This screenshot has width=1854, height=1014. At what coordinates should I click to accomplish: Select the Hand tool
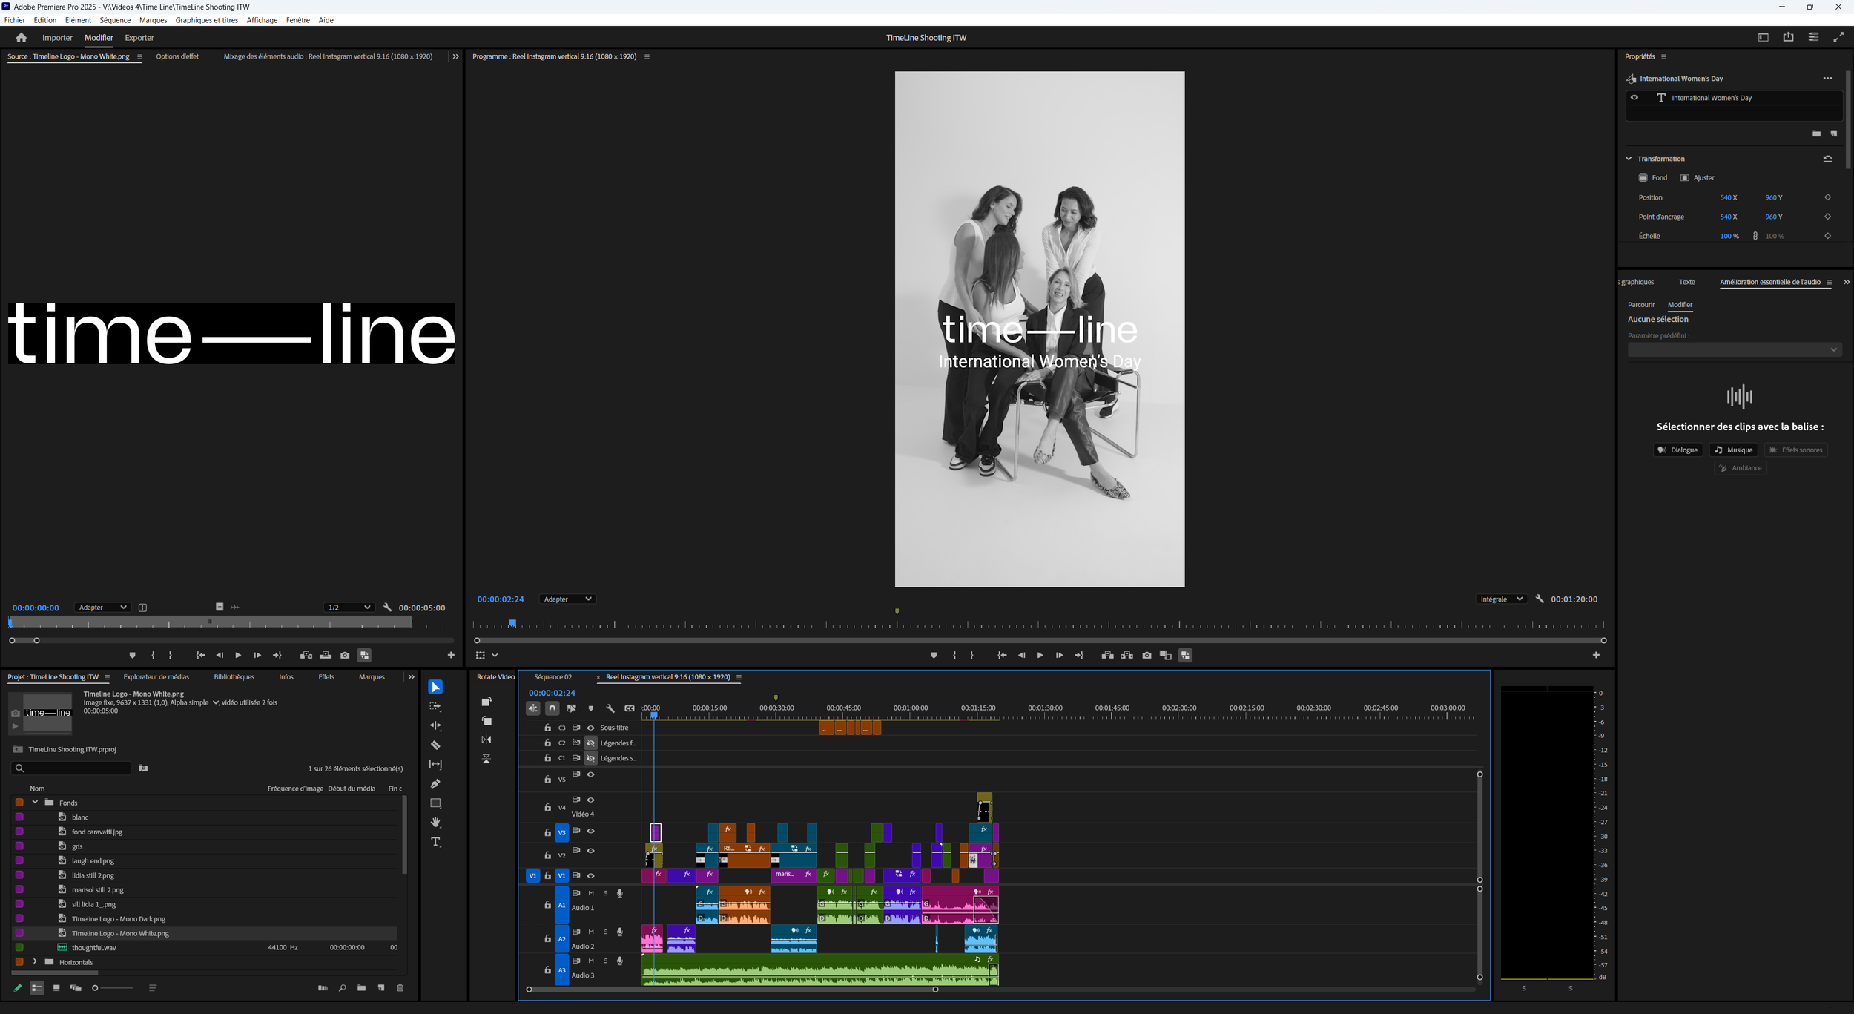[435, 823]
